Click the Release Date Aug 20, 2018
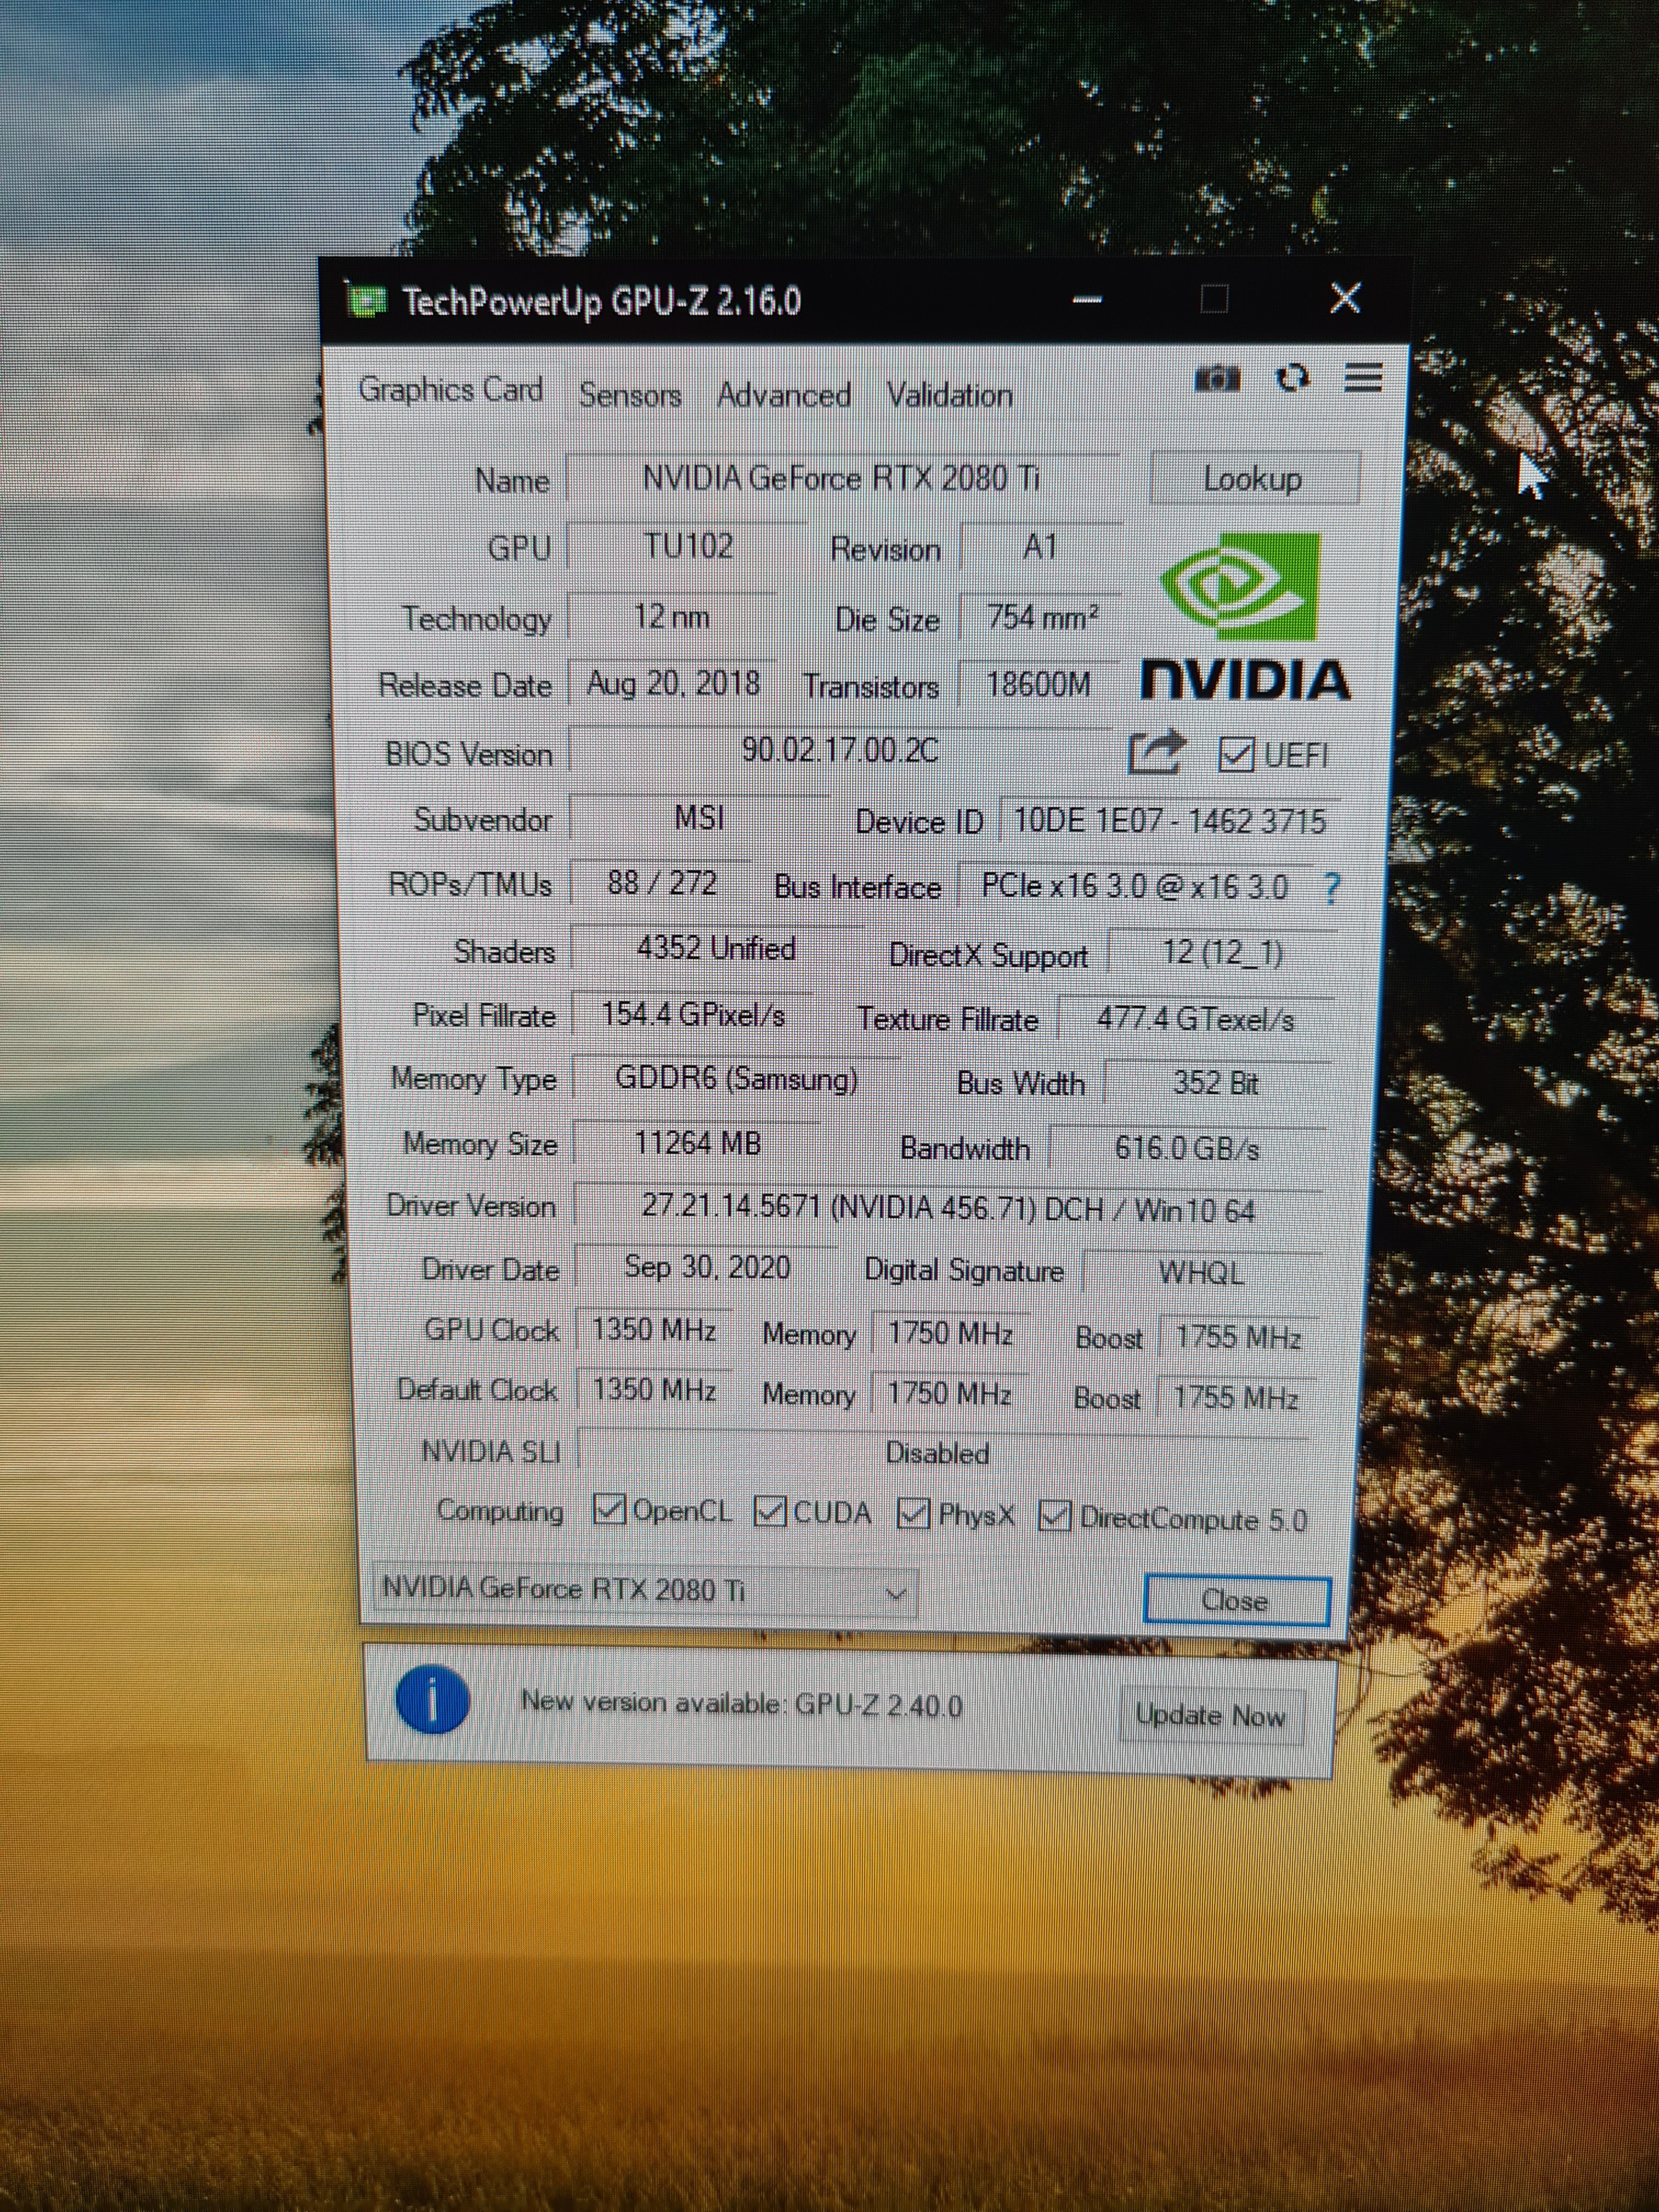 point(672,684)
